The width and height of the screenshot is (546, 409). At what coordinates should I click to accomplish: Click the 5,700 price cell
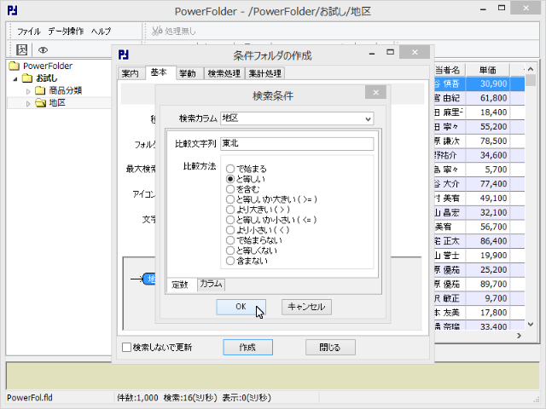pyautogui.click(x=488, y=170)
